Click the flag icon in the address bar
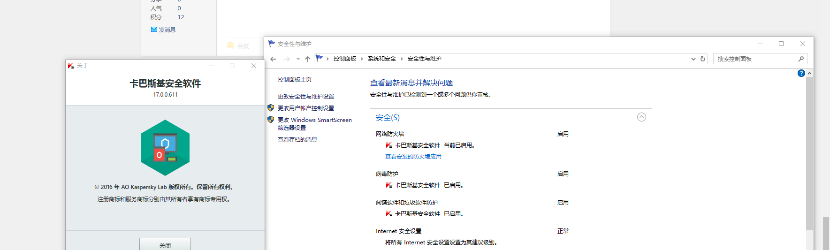Image resolution: width=830 pixels, height=250 pixels. point(320,59)
